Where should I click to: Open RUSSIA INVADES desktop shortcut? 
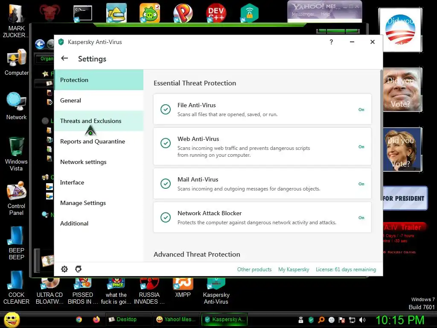click(x=149, y=291)
